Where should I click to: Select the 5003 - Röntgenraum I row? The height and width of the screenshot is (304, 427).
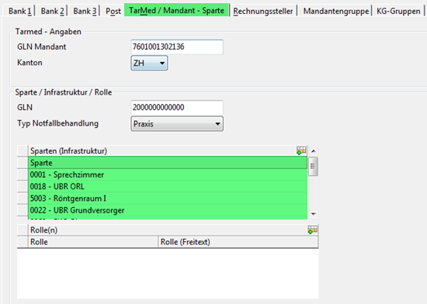pyautogui.click(x=168, y=199)
